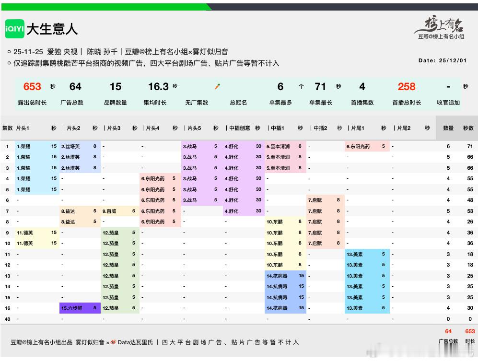Click the 中插2 column header

[320, 128]
